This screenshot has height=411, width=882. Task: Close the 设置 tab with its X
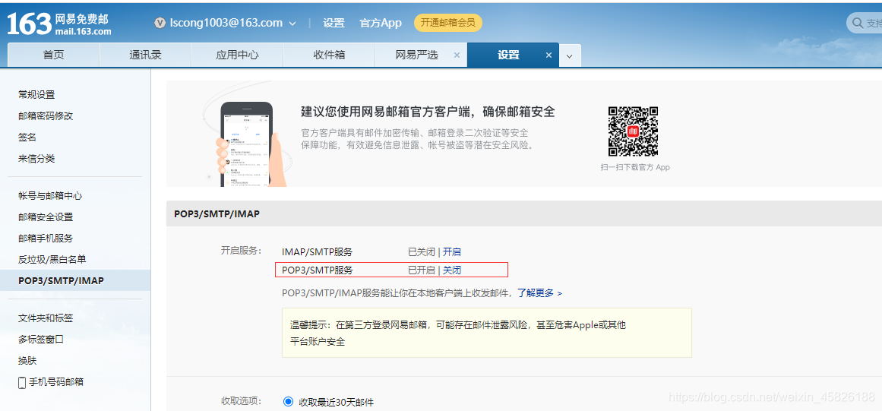pyautogui.click(x=549, y=55)
